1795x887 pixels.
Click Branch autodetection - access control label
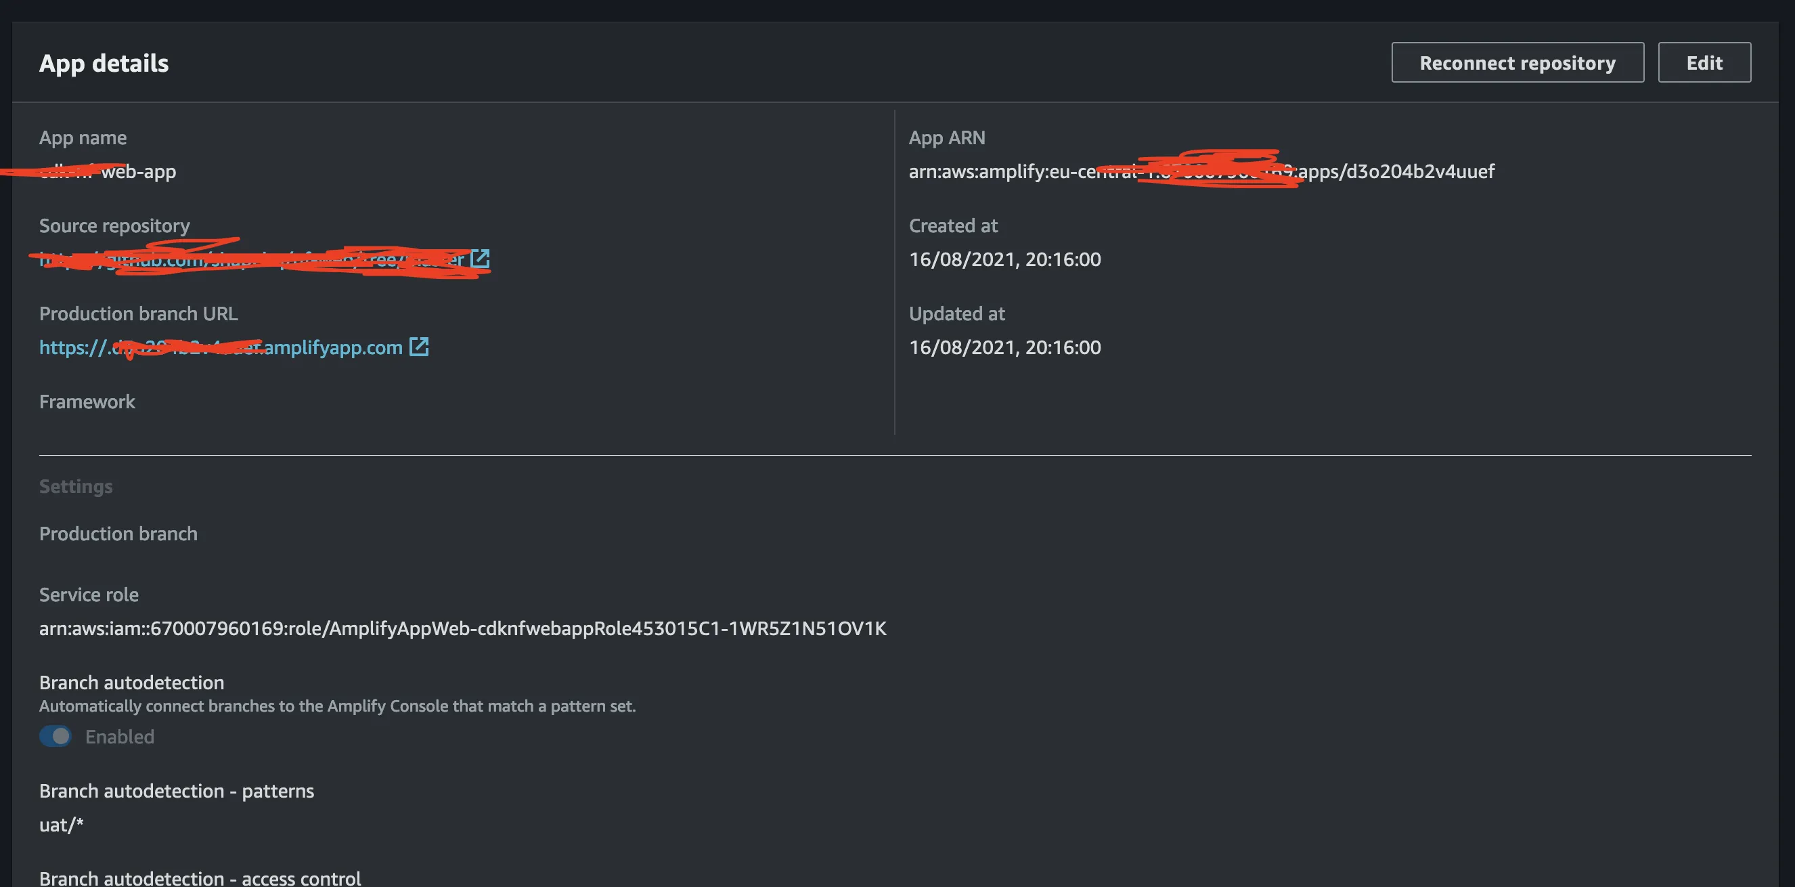[x=200, y=878]
